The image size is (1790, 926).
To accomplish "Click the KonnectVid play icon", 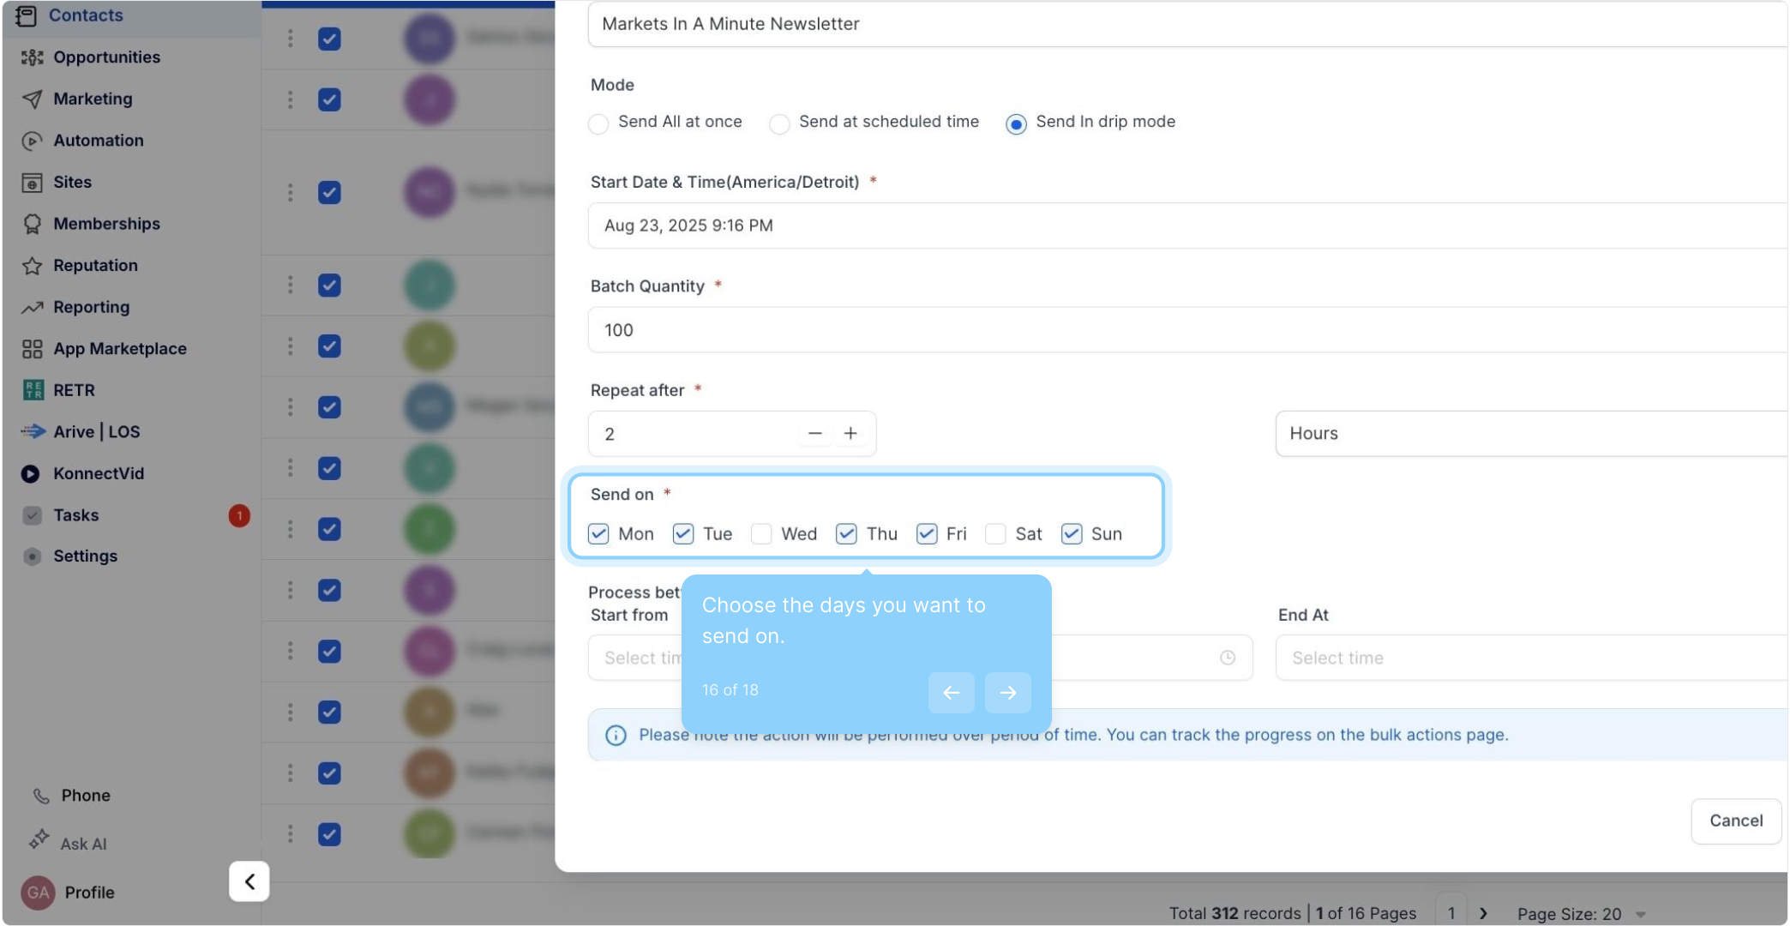I will click(x=30, y=474).
